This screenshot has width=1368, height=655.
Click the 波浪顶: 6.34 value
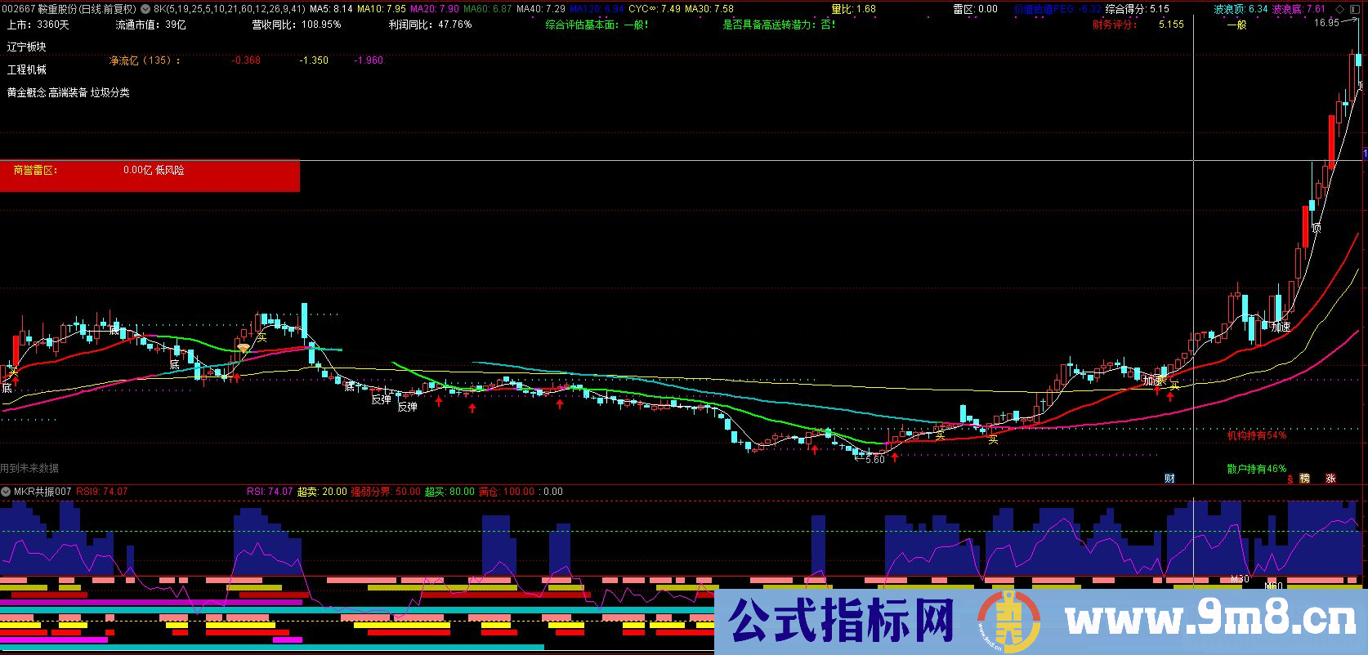tap(1241, 9)
